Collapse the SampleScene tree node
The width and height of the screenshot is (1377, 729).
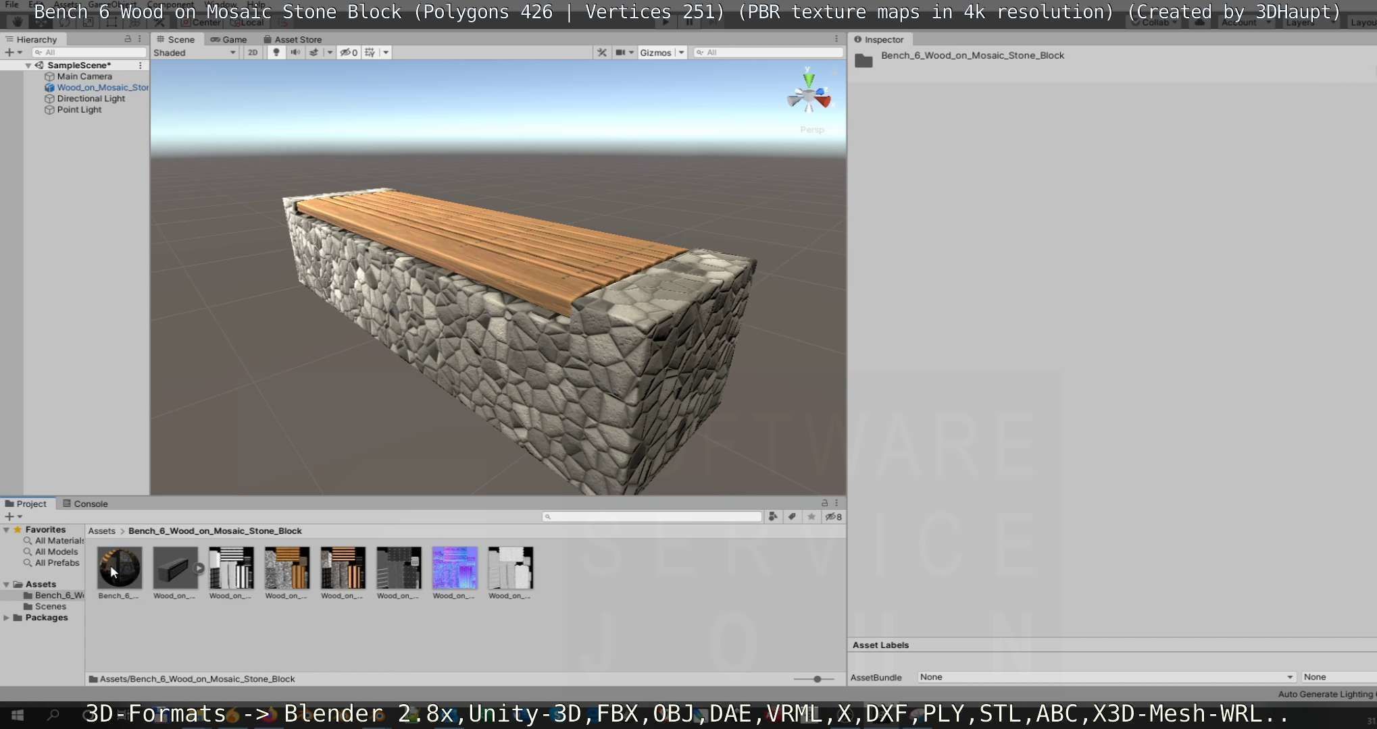28,65
